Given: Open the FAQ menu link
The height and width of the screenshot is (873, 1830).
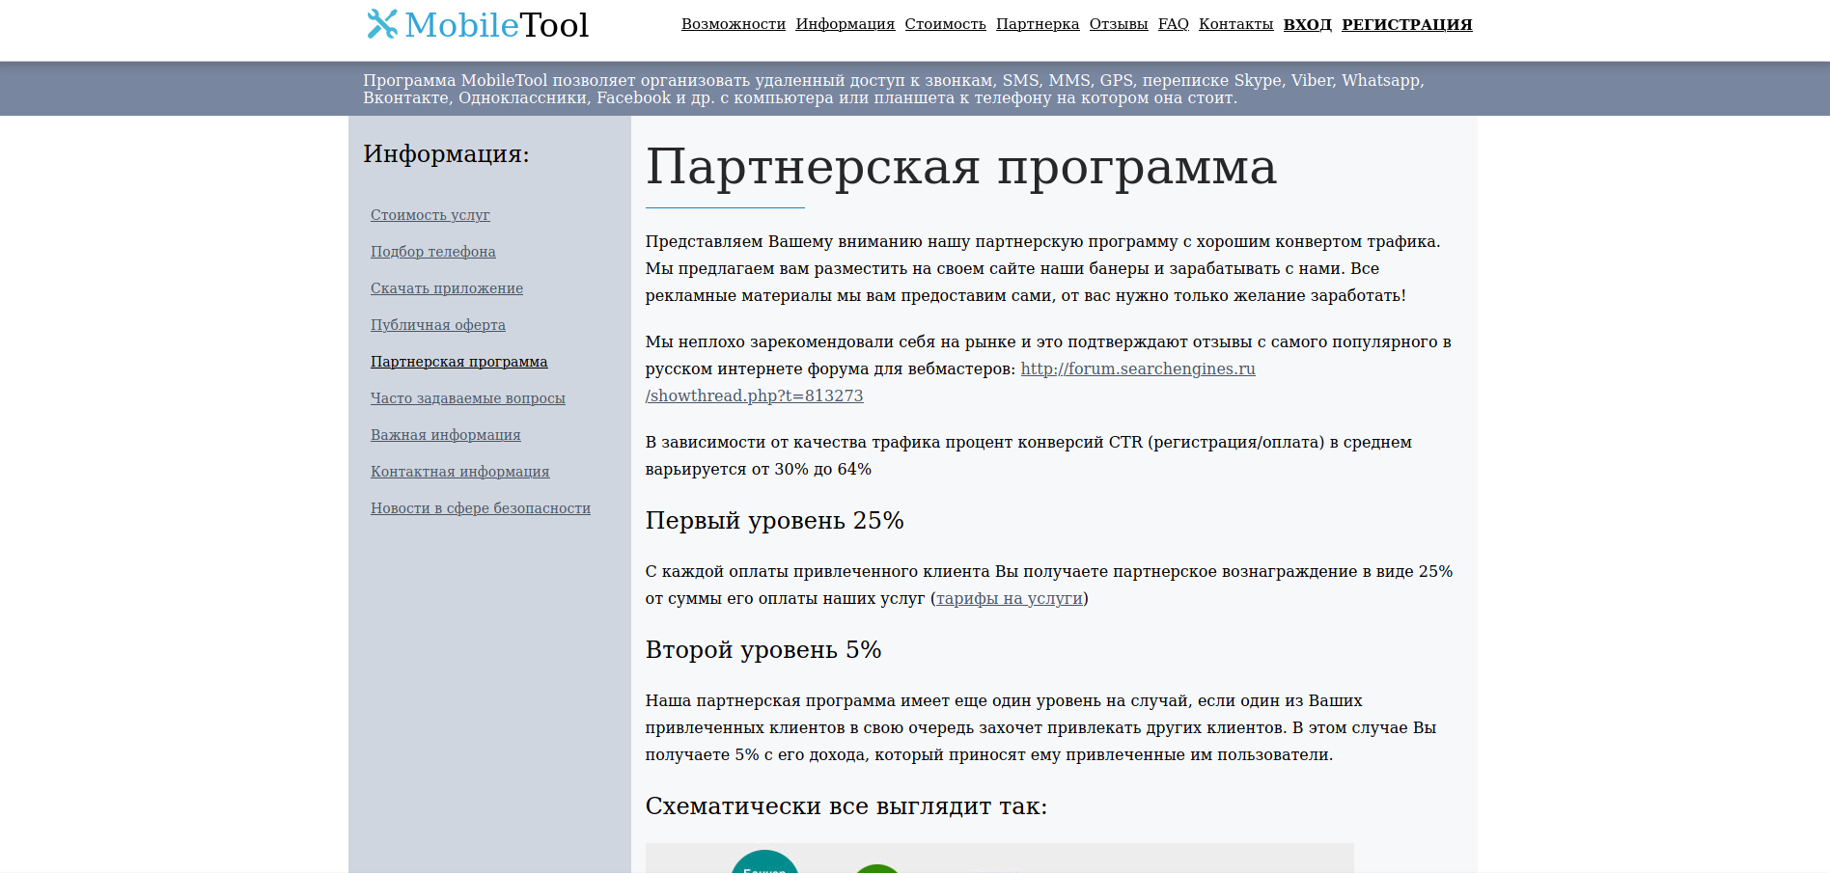Looking at the screenshot, I should (1174, 24).
